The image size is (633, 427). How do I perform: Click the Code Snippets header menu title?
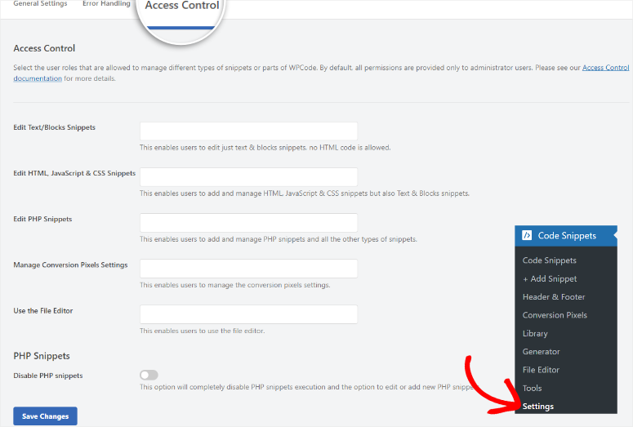(567, 235)
